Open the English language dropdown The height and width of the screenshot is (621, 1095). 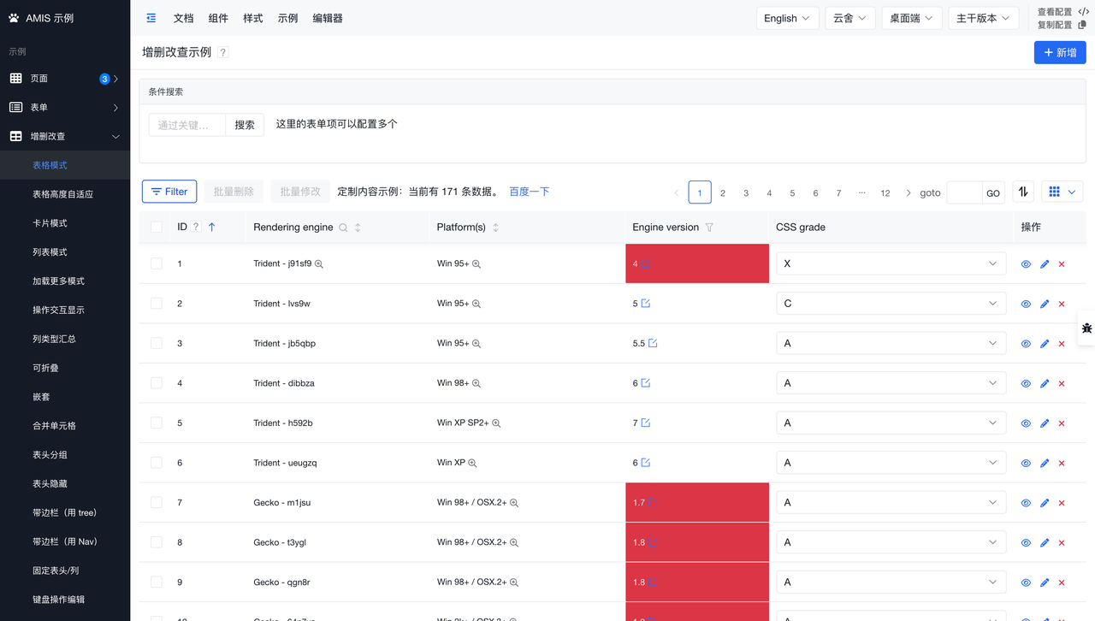(x=785, y=17)
